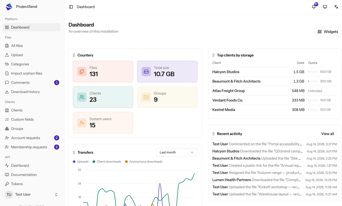The height and width of the screenshot is (206, 342).
Task: Open the System users 15 card
Action: [103, 123]
